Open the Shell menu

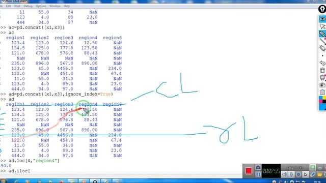pos(17,6)
